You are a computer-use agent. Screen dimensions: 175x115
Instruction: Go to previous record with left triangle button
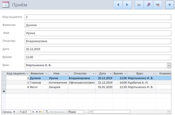click(118, 5)
